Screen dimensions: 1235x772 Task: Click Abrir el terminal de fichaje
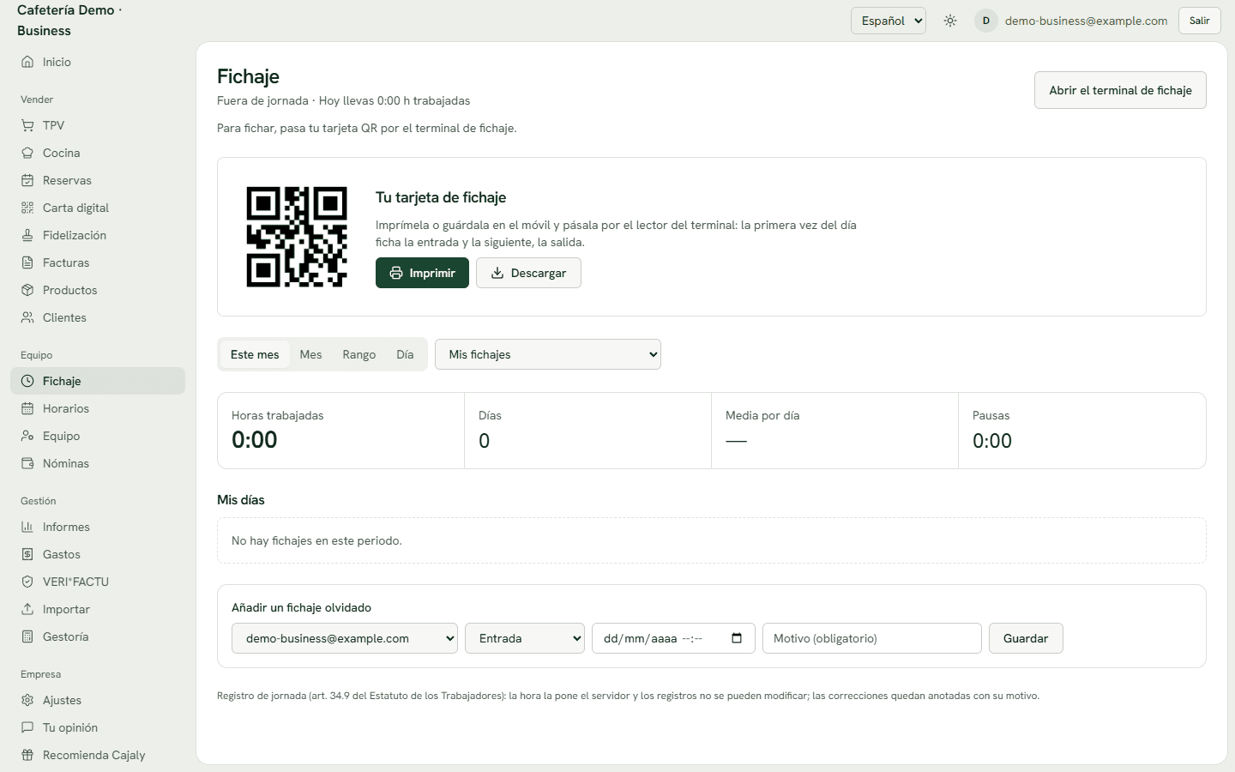pyautogui.click(x=1120, y=90)
